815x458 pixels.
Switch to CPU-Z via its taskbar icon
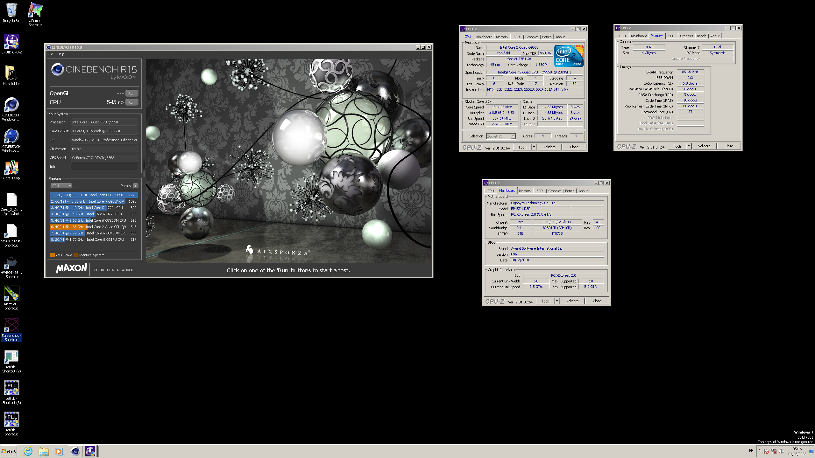point(90,451)
